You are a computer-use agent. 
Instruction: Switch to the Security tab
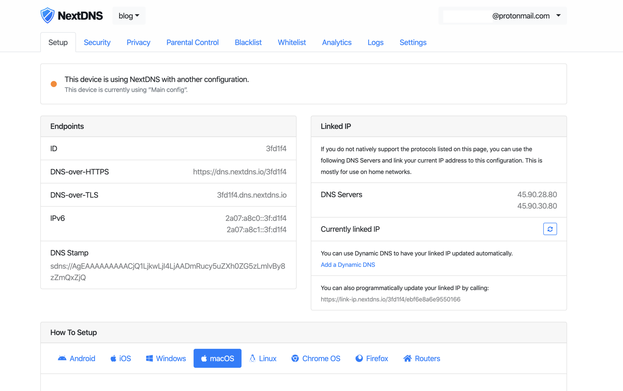[97, 42]
